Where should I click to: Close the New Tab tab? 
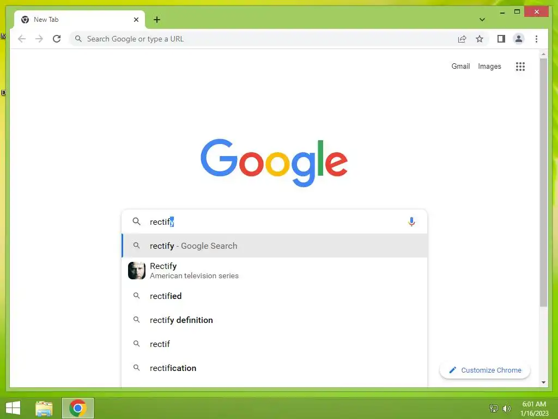136,20
